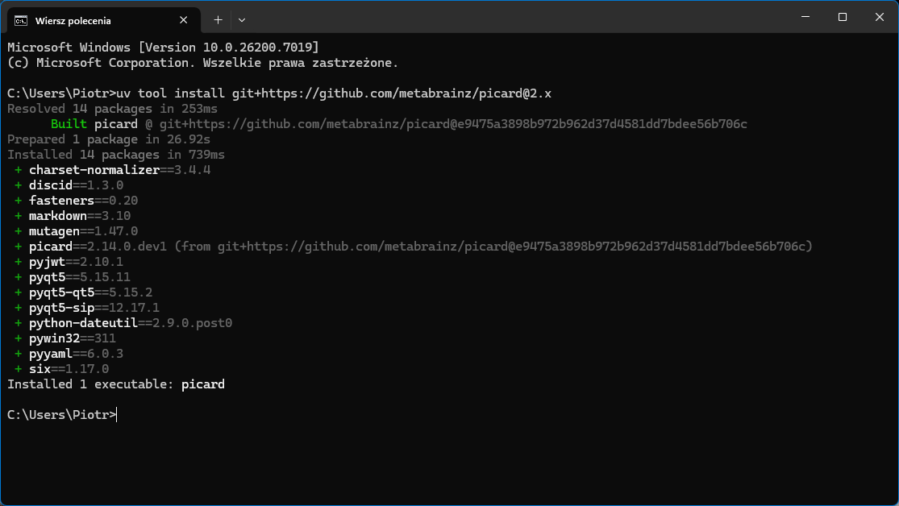Screen dimensions: 899x506
Task: Open a new tab with the plus button
Action: click(218, 19)
